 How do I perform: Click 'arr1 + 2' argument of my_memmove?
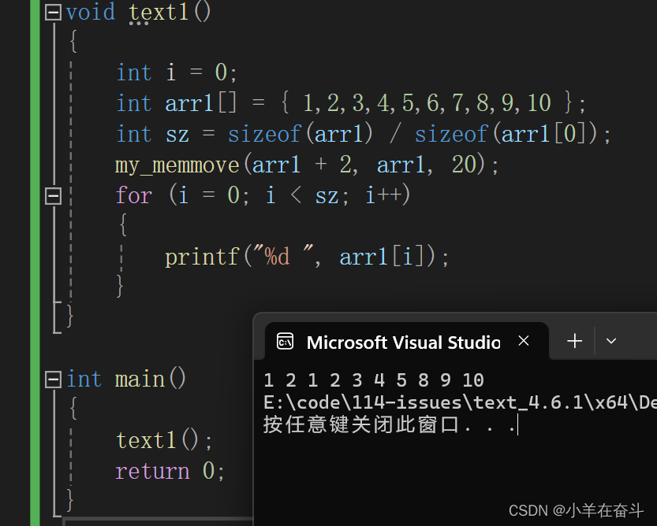coord(302,165)
